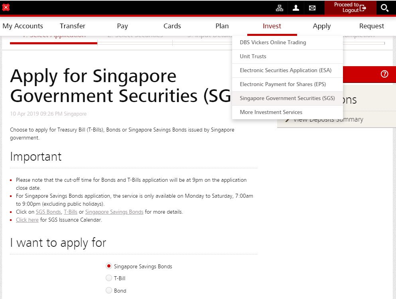Choose Singapore Government Securities (SGS) entry
Screen dimensions: 396x299
[288, 98]
